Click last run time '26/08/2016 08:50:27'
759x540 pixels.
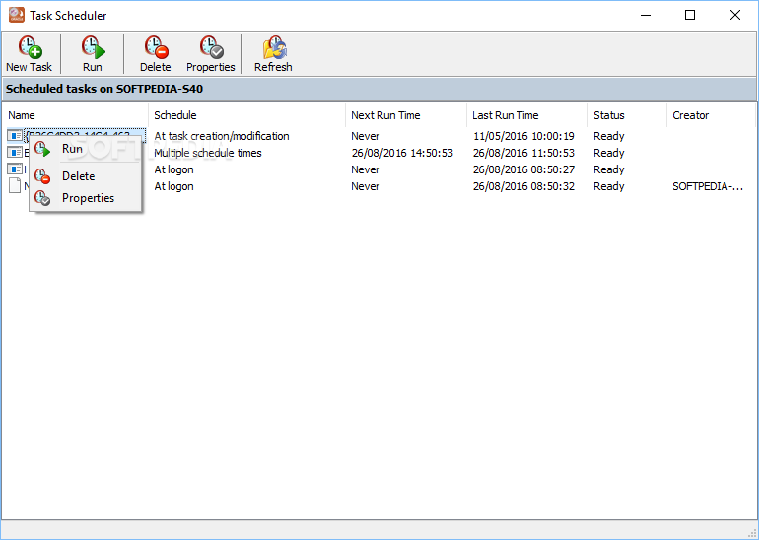(523, 169)
